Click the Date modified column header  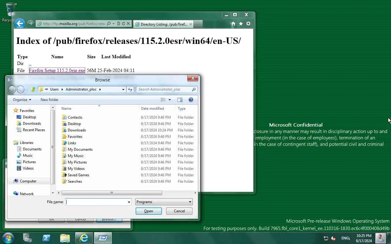157,109
